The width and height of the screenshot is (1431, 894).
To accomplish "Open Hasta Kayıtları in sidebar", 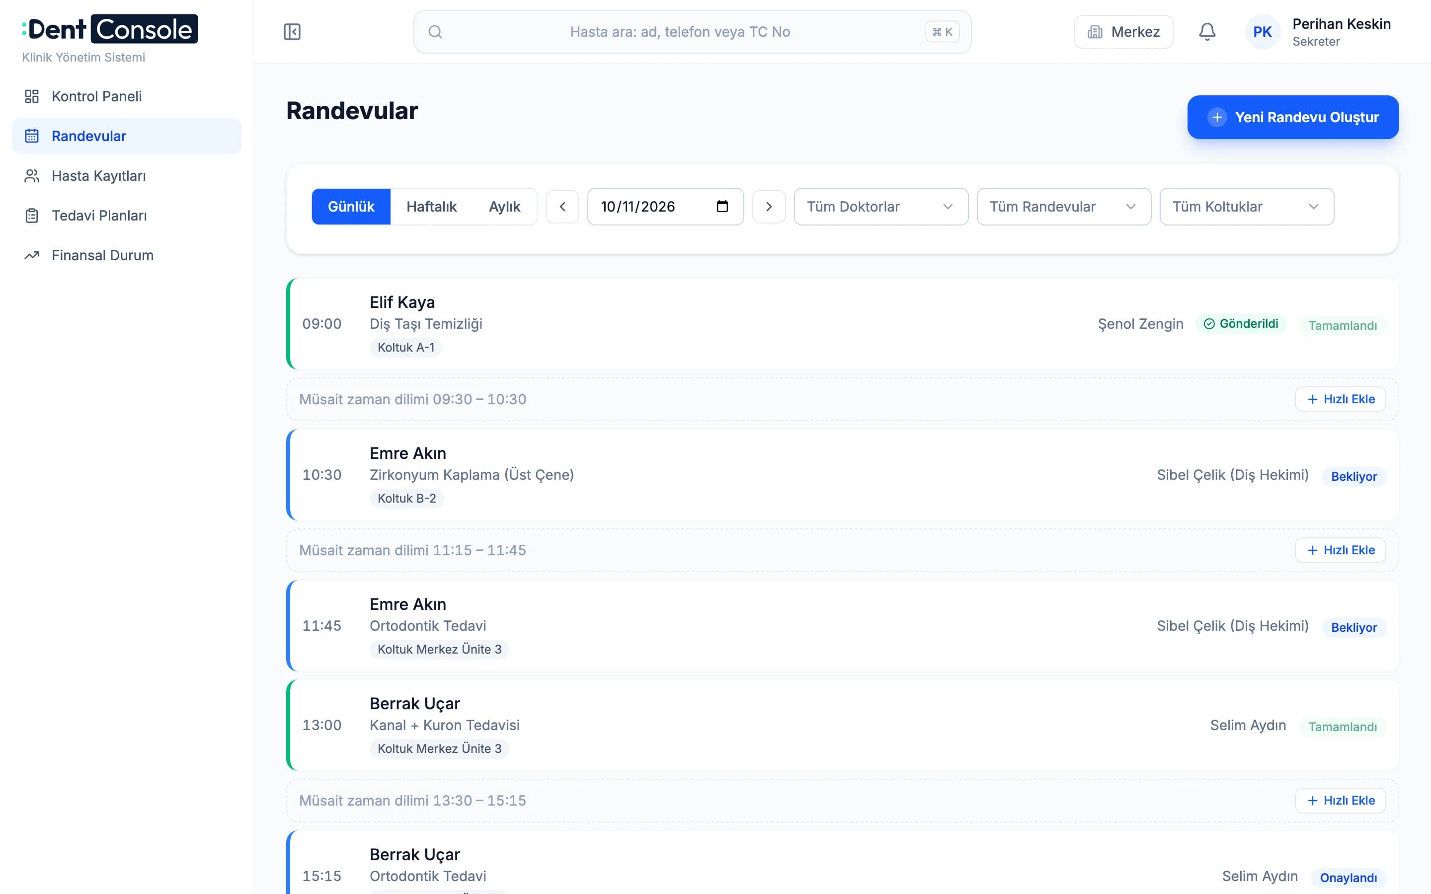I will (127, 176).
